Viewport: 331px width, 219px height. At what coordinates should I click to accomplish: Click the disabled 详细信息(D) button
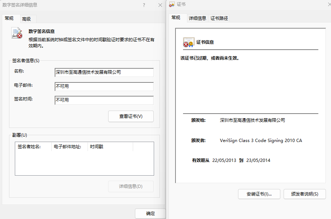coord(131,186)
